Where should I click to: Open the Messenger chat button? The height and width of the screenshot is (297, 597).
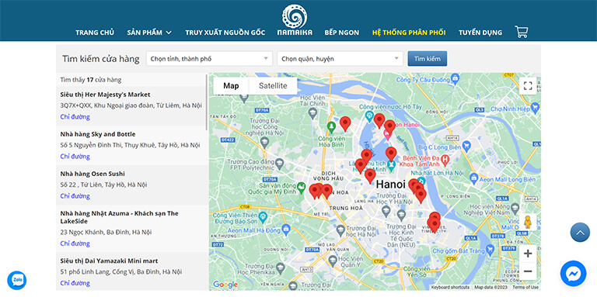[x=573, y=274]
